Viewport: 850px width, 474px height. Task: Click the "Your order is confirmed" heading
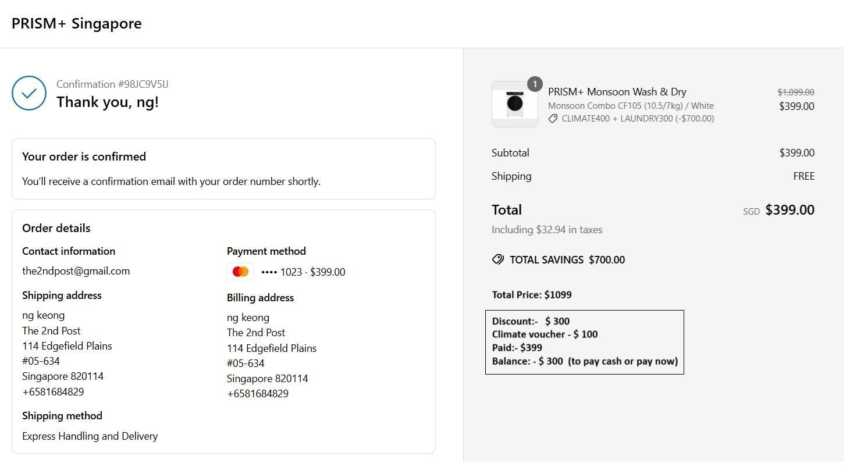(x=84, y=156)
